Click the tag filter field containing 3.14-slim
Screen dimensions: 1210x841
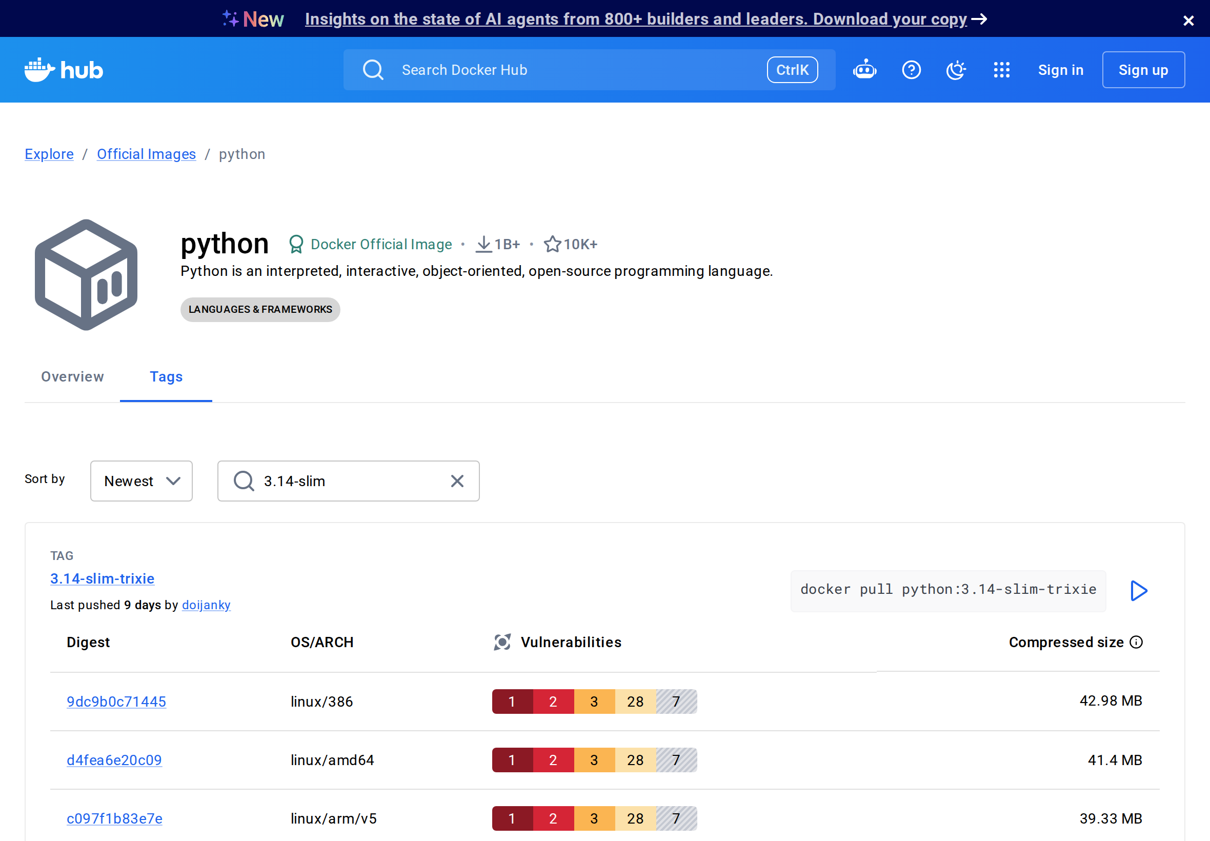tap(348, 481)
